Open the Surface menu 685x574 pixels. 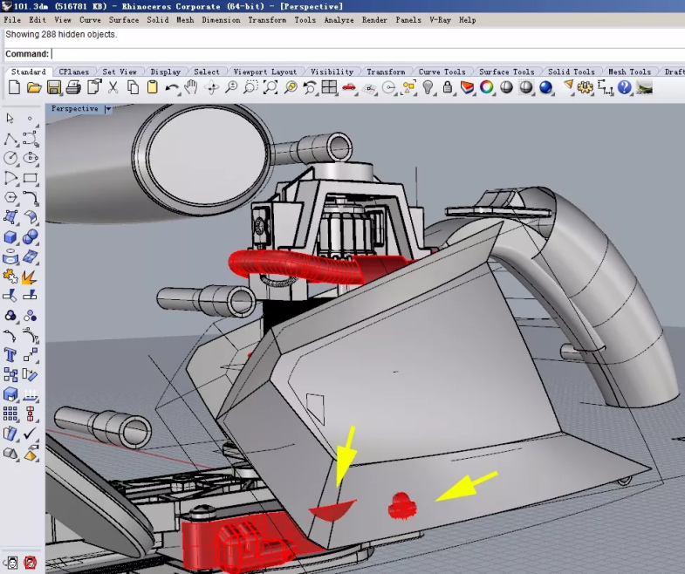click(x=123, y=19)
